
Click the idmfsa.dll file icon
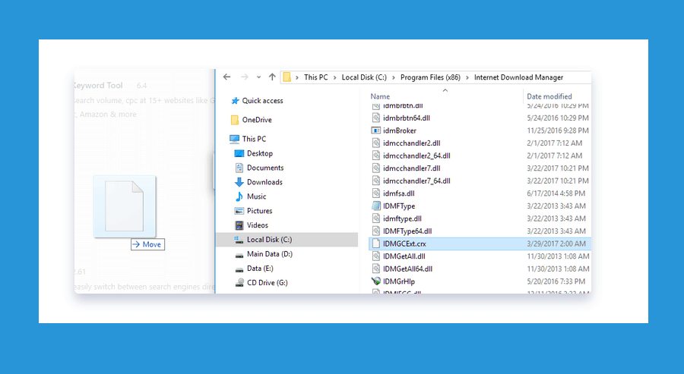375,193
